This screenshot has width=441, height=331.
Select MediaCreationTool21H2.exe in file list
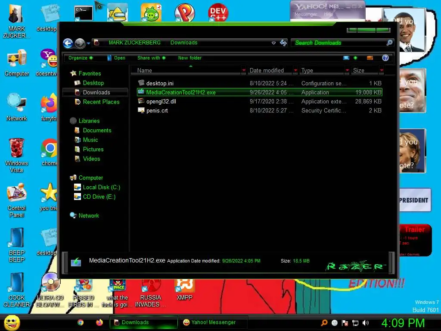259,92
